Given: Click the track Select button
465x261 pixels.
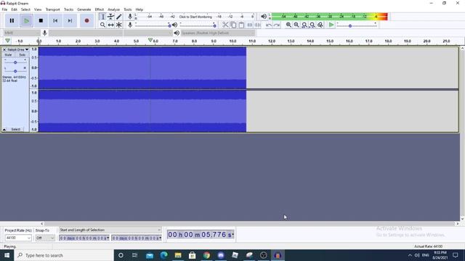Looking at the screenshot, I should point(16,129).
